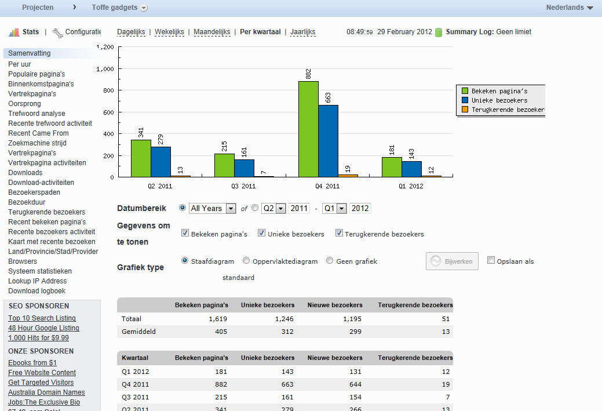The width and height of the screenshot is (602, 411).
Task: Switch to Wekelijks view
Action: tap(169, 32)
